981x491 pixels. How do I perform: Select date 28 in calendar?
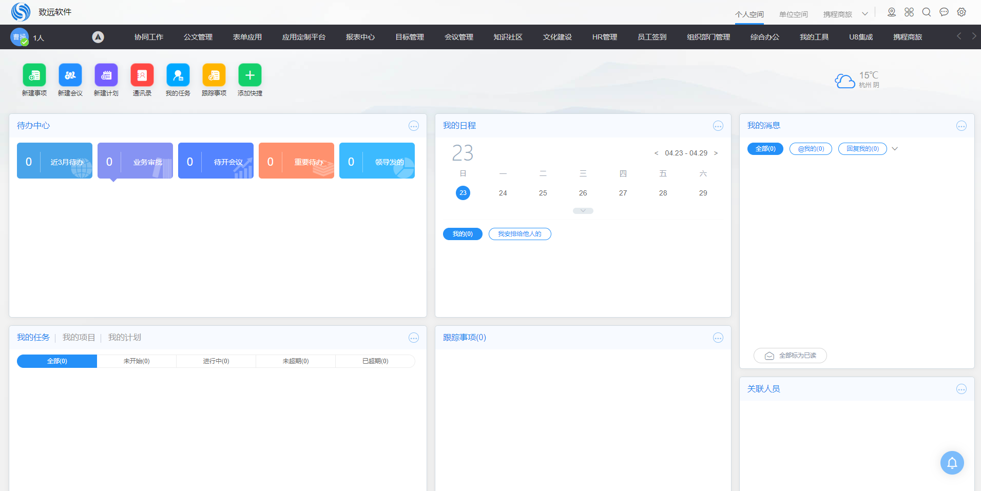coord(663,193)
